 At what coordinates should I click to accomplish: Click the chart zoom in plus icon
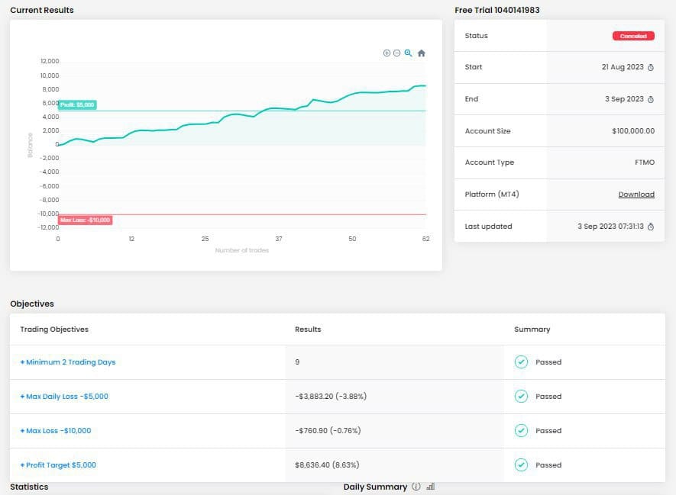[387, 53]
